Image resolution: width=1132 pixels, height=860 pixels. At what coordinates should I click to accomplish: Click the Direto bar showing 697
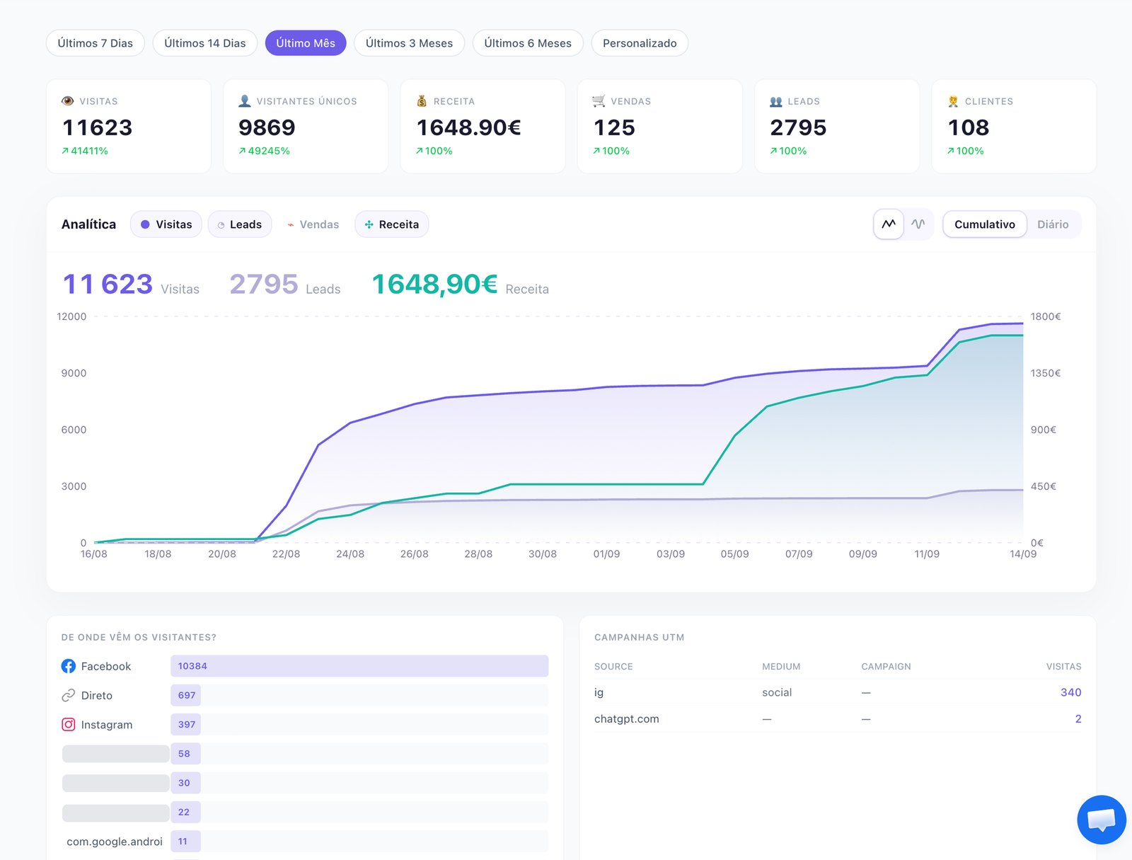(x=185, y=695)
